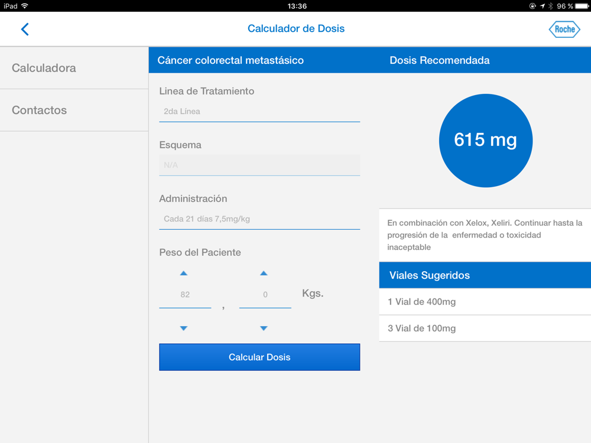Decrease the kilograms whole number with down arrow

(184, 328)
